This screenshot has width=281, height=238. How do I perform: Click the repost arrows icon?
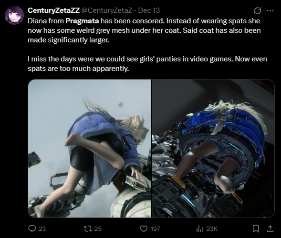click(88, 228)
